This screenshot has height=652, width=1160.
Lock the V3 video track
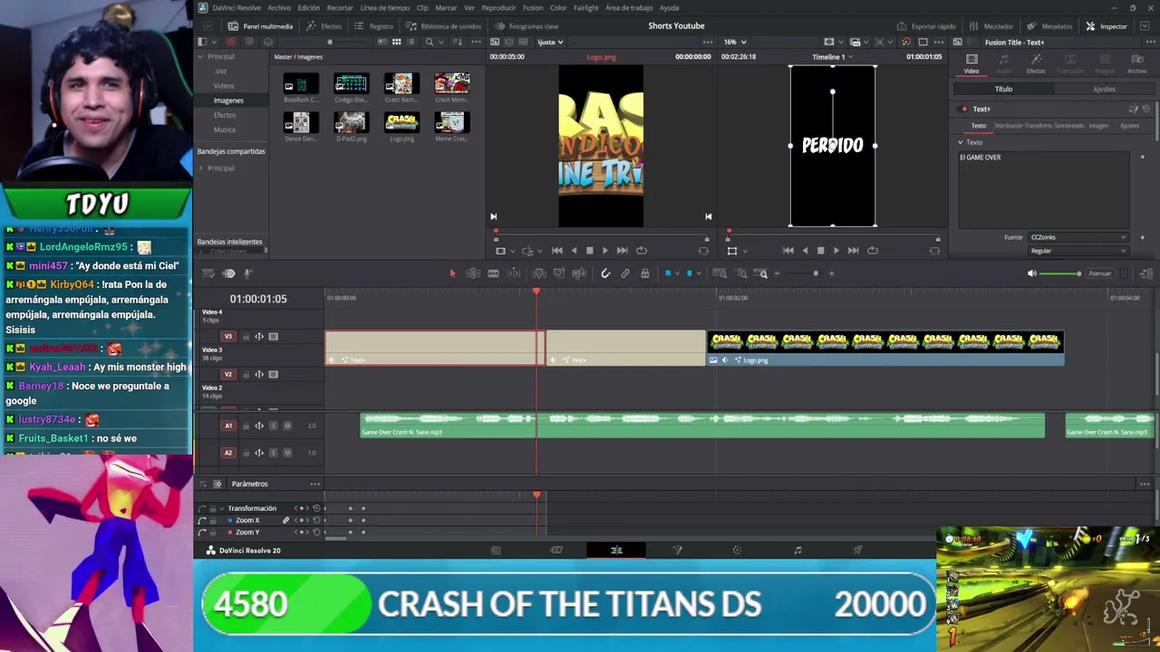click(x=245, y=337)
